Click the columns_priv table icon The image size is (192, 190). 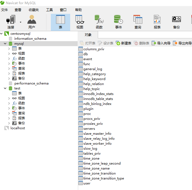pyautogui.click(x=81, y=49)
